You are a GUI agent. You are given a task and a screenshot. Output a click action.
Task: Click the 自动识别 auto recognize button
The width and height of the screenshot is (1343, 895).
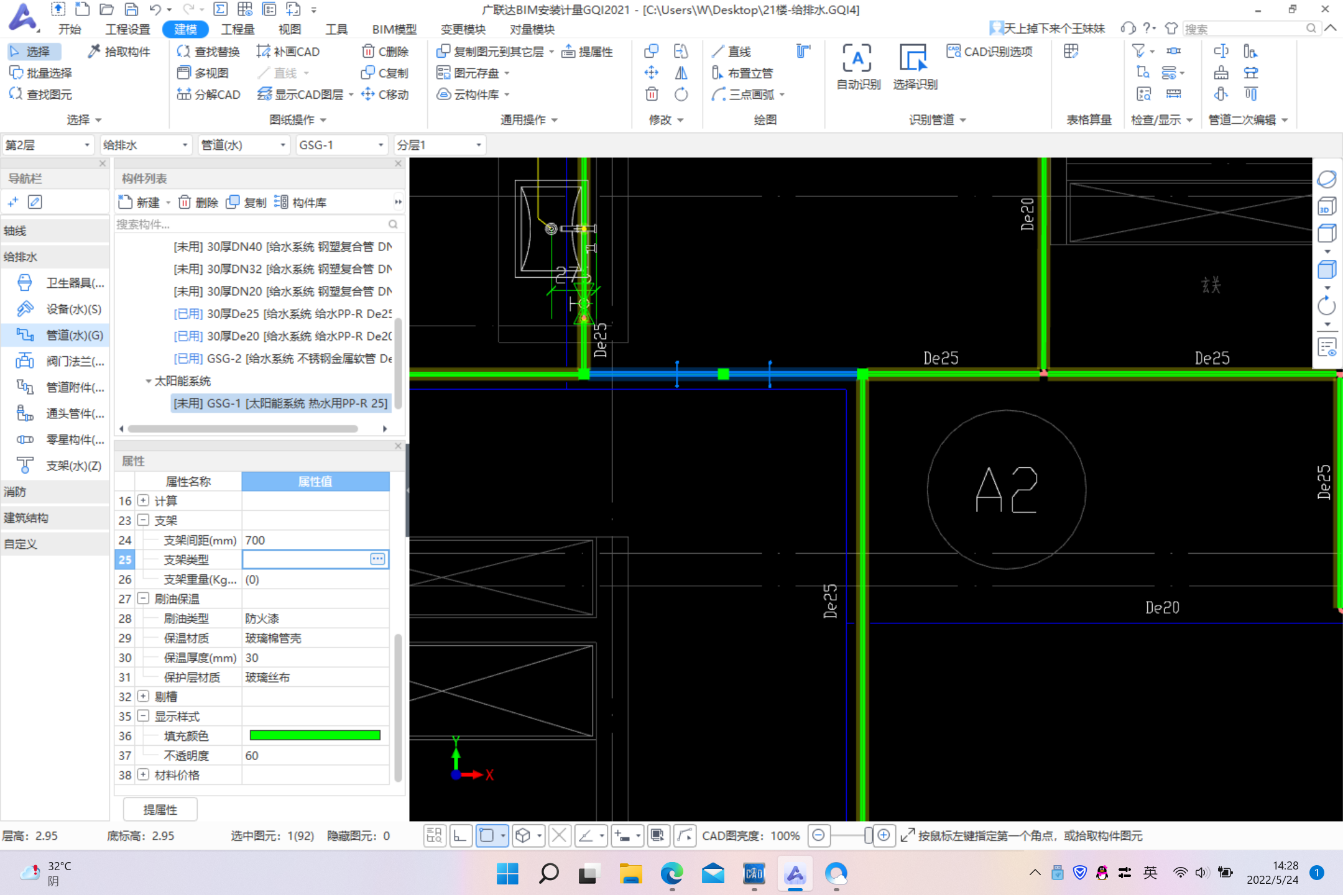tap(858, 67)
